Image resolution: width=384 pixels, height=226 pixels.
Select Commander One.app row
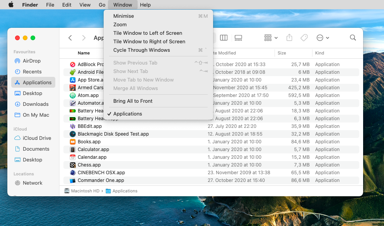[x=211, y=180]
